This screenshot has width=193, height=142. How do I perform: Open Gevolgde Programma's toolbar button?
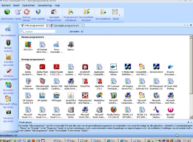[54, 15]
